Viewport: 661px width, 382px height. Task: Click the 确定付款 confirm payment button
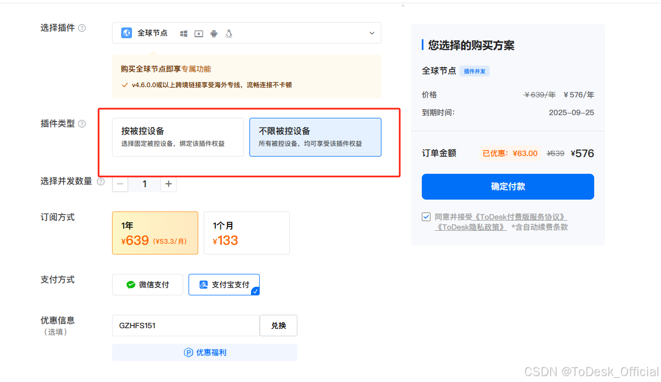508,187
